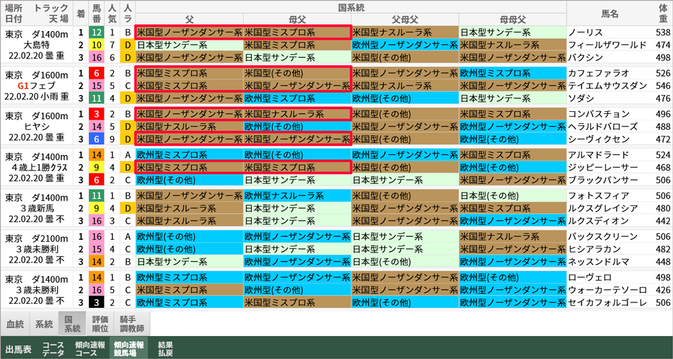Click horse name ノーリス

pos(585,32)
